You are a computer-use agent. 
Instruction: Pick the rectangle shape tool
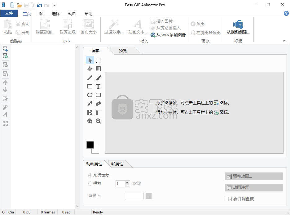90,86
